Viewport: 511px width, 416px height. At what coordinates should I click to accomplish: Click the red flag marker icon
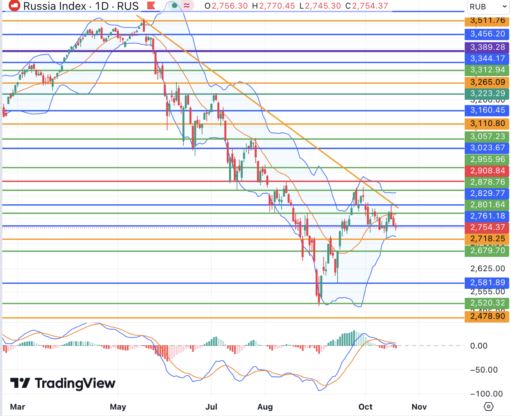pos(151,6)
